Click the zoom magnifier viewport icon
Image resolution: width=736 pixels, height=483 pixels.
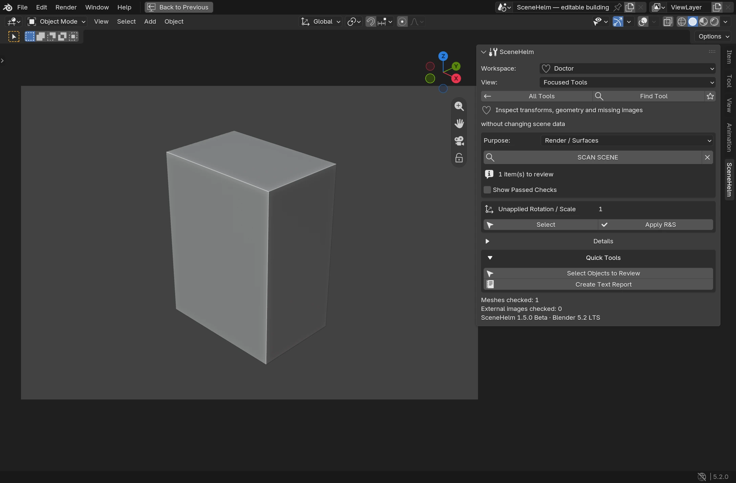click(459, 106)
